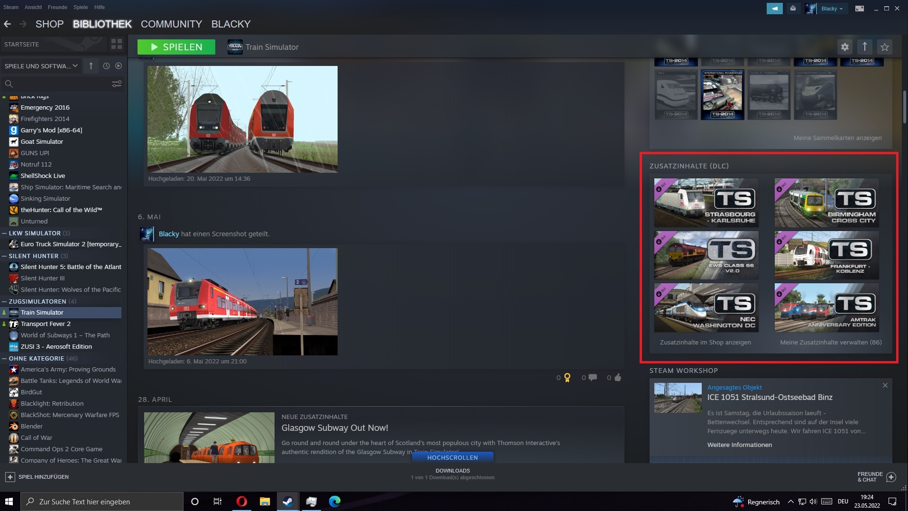The width and height of the screenshot is (908, 511).
Task: Add Train Simulator to favorites star
Action: tap(885, 47)
